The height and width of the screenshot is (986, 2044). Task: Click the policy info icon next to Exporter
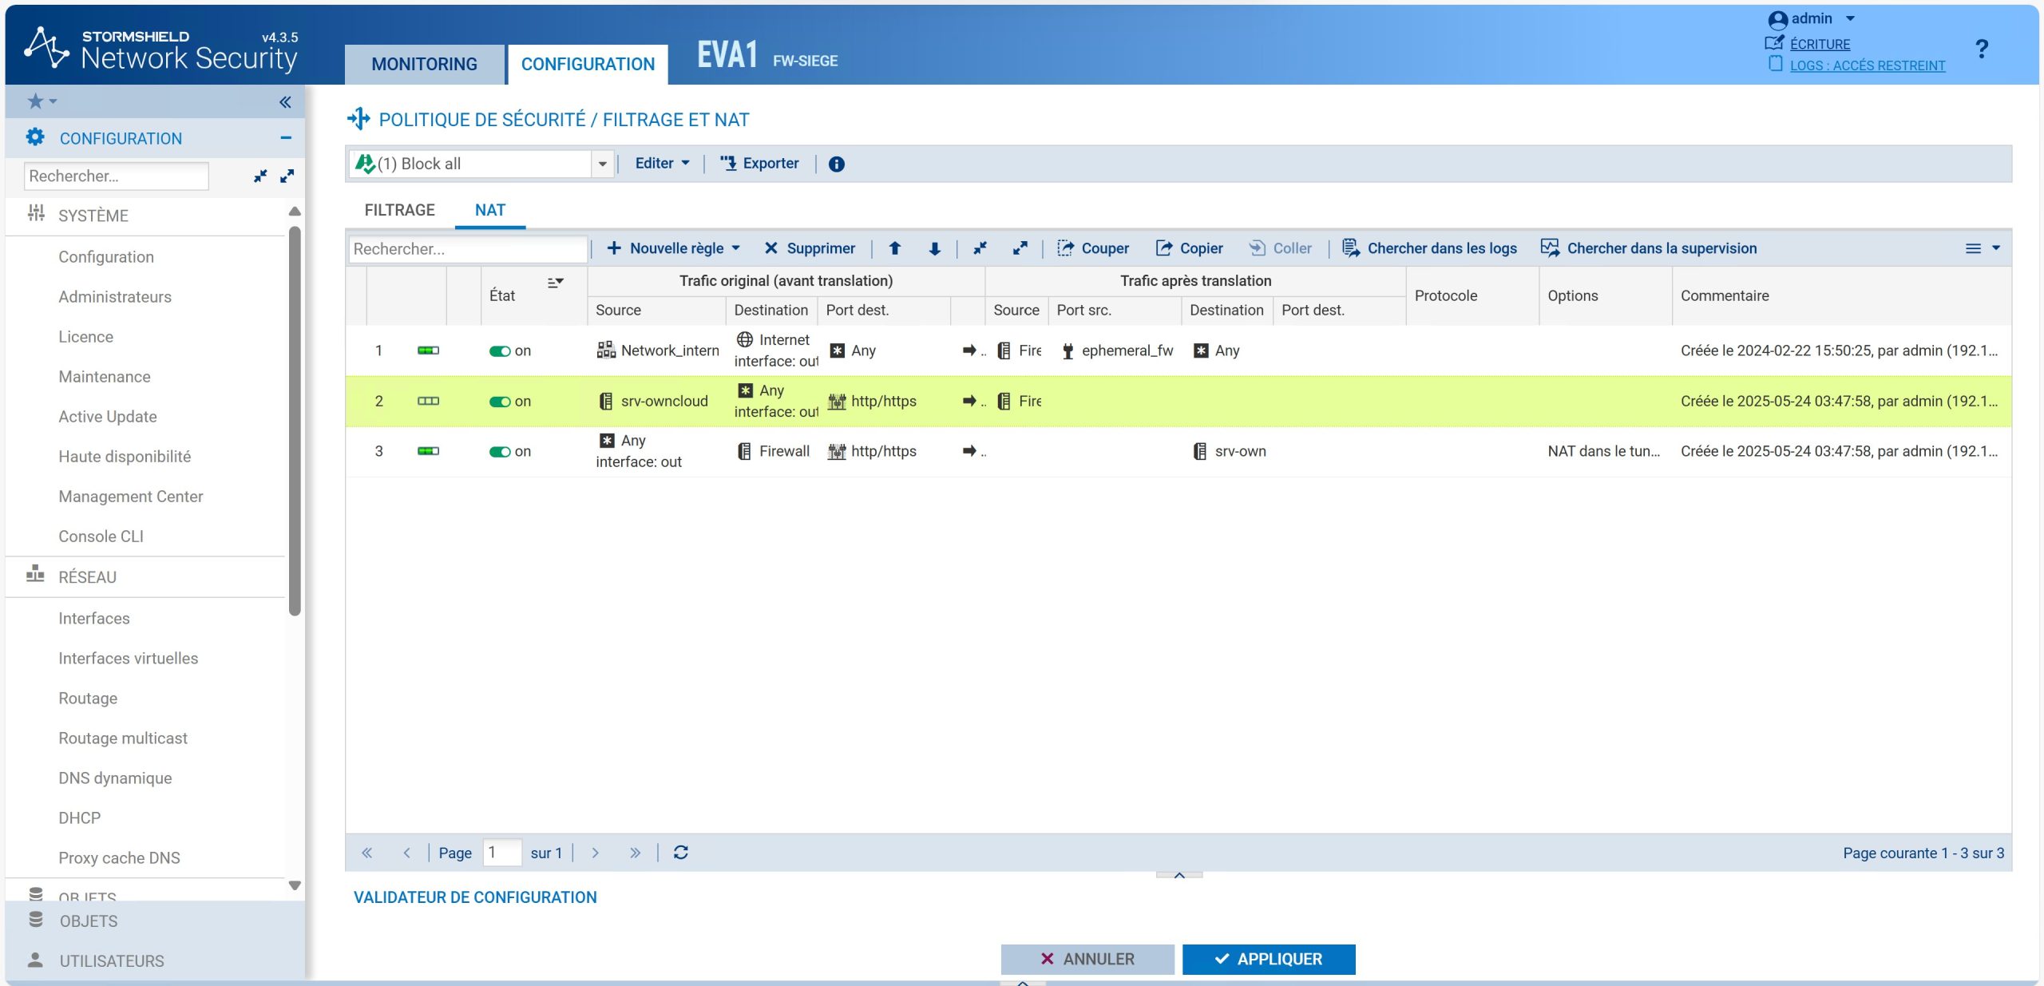pyautogui.click(x=836, y=164)
